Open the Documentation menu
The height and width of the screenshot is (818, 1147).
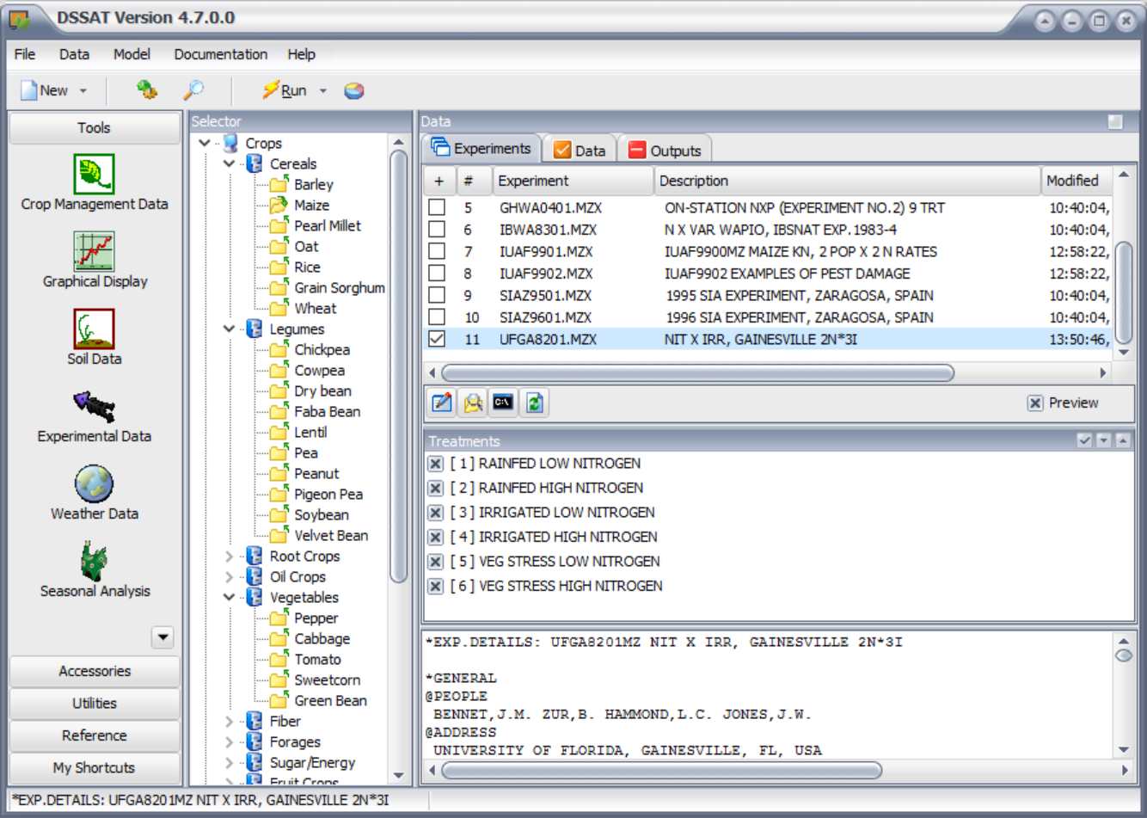pyautogui.click(x=221, y=54)
